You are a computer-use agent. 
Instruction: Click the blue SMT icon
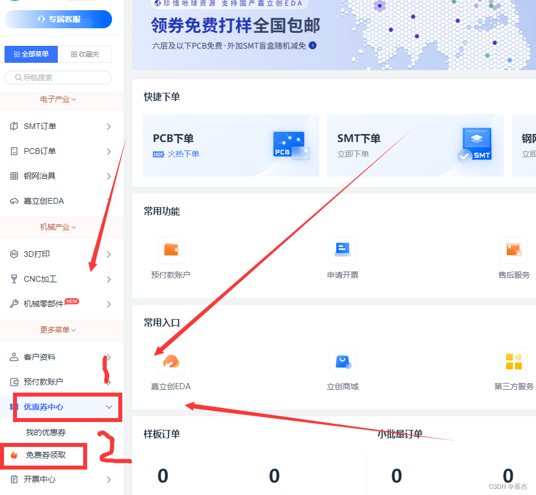[475, 145]
